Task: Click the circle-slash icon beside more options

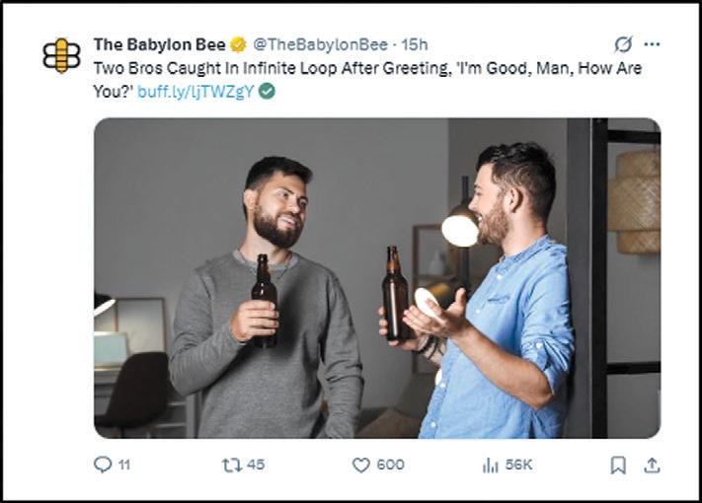Action: (x=623, y=44)
